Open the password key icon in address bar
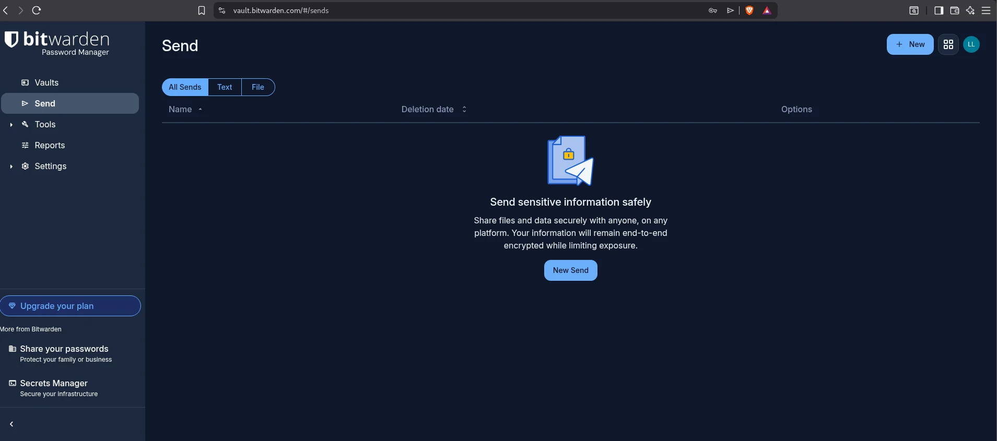Viewport: 997px width, 441px height. [x=713, y=10]
